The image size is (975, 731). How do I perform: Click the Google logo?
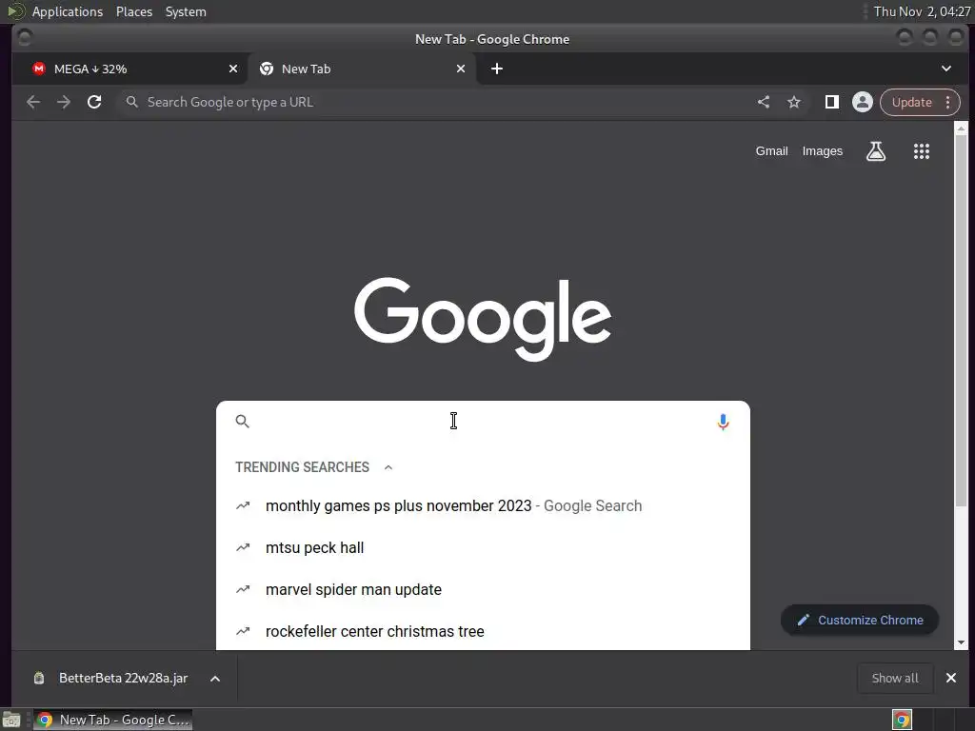(x=483, y=320)
